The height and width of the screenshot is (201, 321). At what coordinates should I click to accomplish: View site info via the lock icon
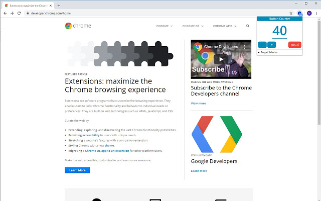[x=28, y=13]
